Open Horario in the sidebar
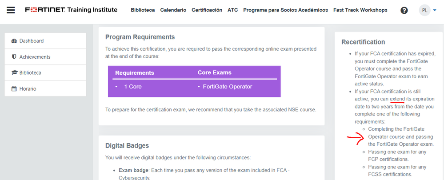 pyautogui.click(x=28, y=89)
